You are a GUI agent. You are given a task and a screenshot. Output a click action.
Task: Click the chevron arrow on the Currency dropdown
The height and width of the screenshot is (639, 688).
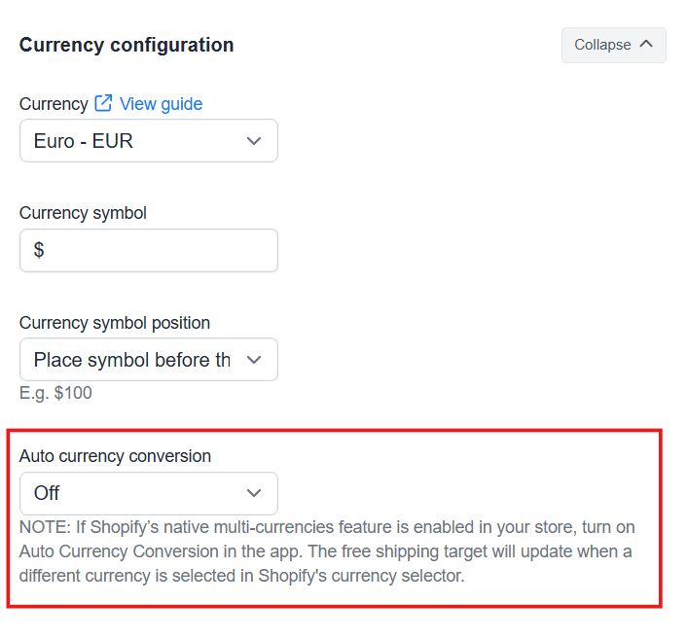click(x=254, y=141)
